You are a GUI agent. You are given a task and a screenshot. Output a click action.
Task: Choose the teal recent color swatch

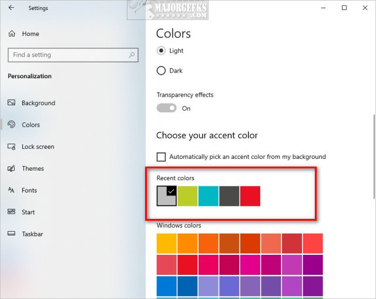coord(209,196)
